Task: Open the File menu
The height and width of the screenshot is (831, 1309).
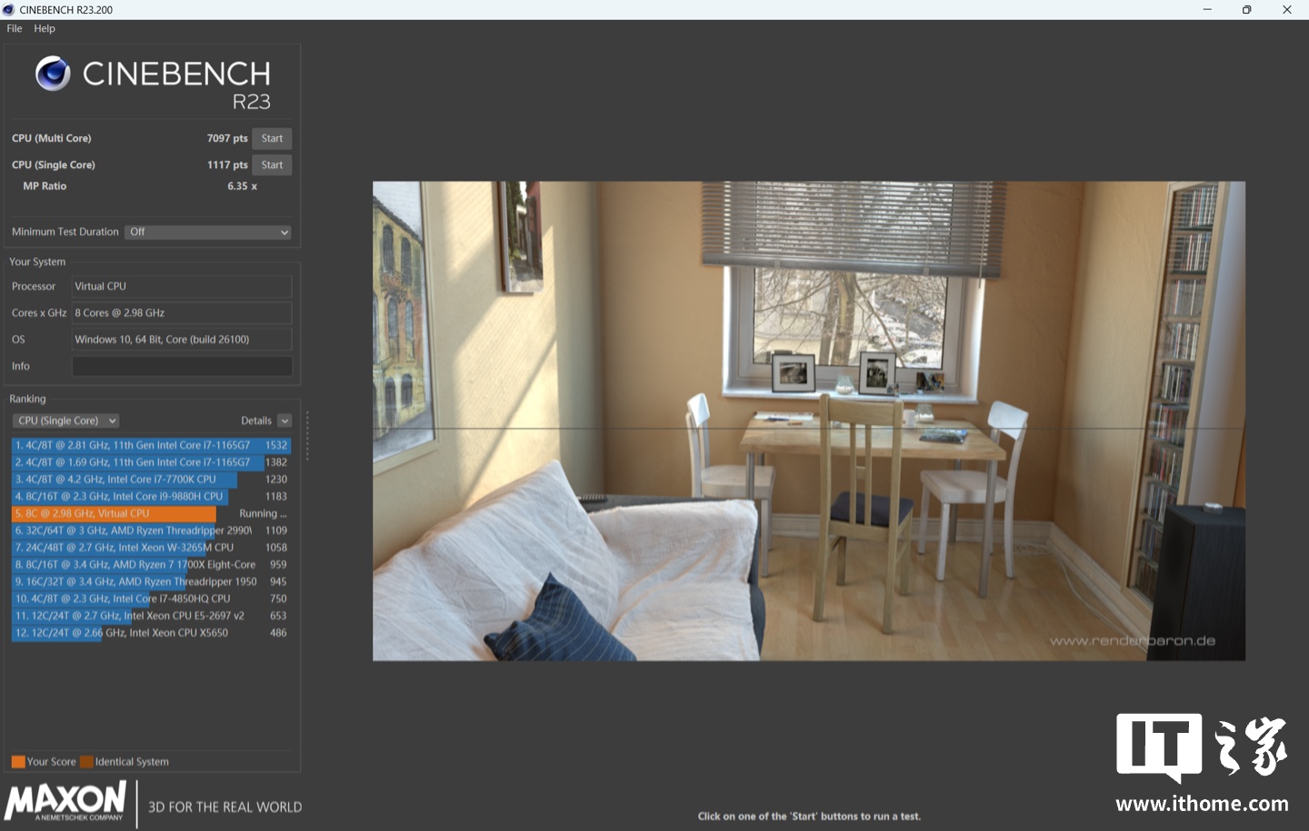Action: [x=15, y=29]
